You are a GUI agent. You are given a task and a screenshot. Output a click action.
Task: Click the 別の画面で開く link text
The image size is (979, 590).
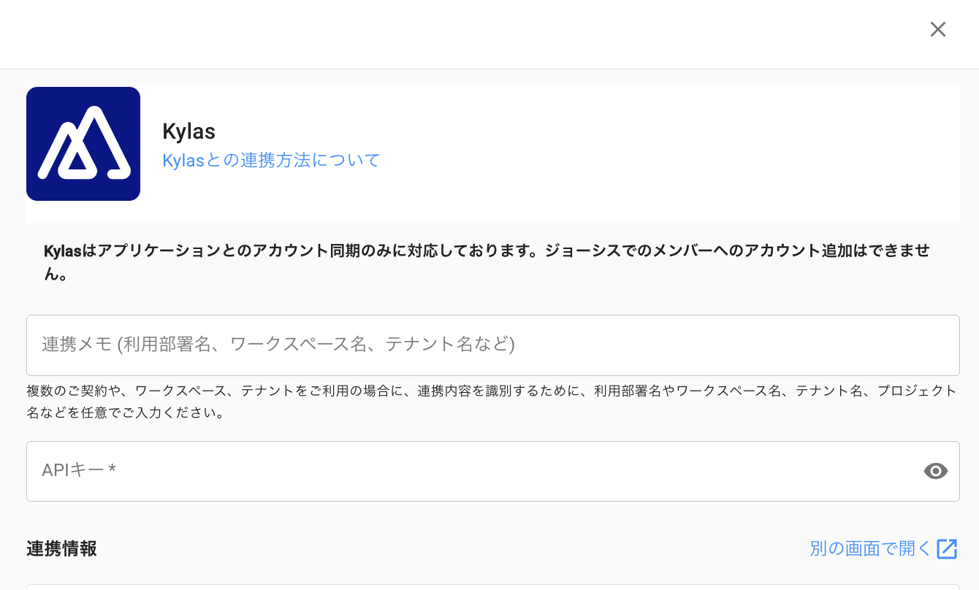[870, 548]
